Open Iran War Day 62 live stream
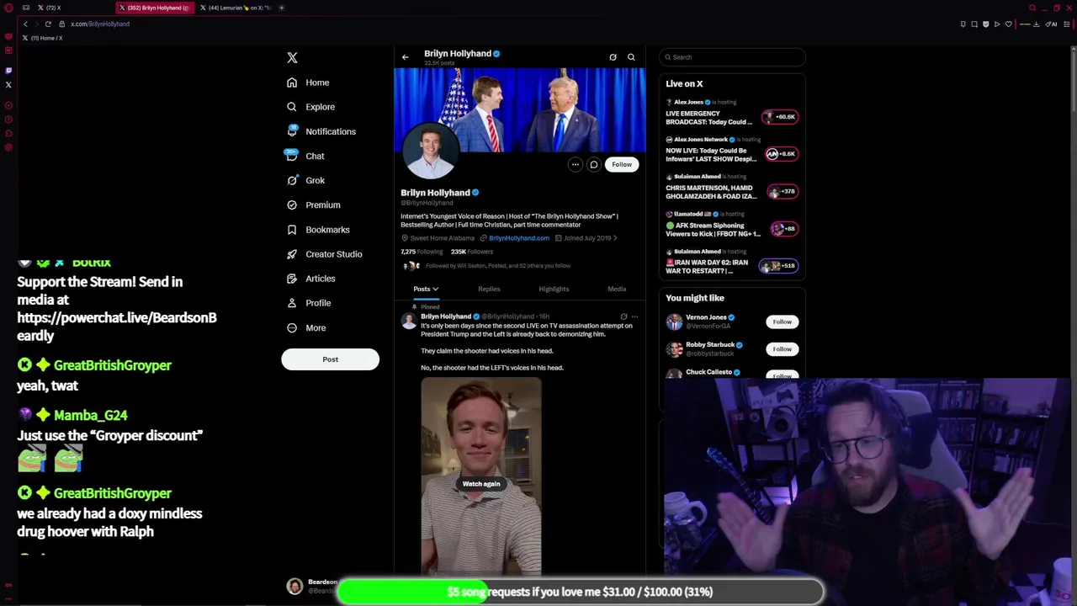Screen dimensions: 1077x606 732,263
